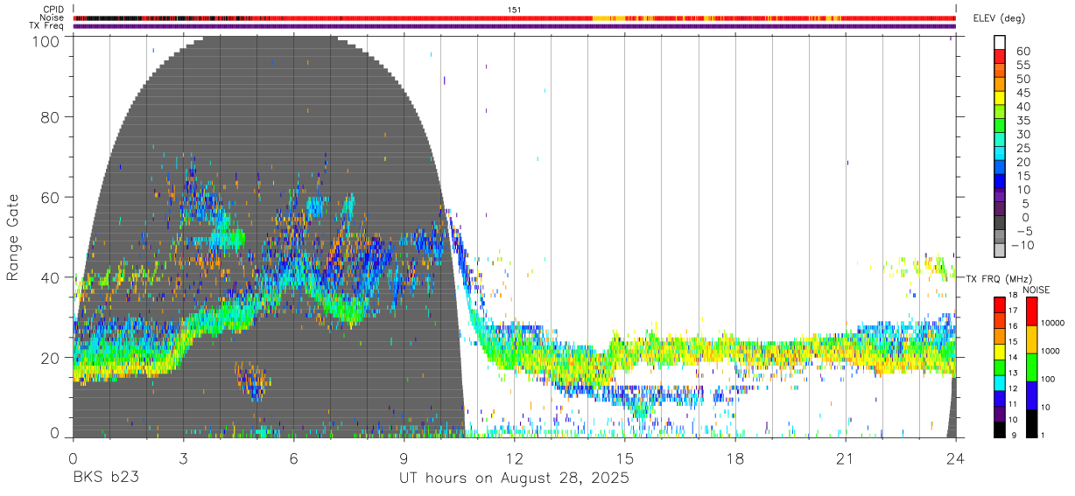Click the ELEV (deg) colorbar title
The image size is (1075, 496).
(x=999, y=17)
